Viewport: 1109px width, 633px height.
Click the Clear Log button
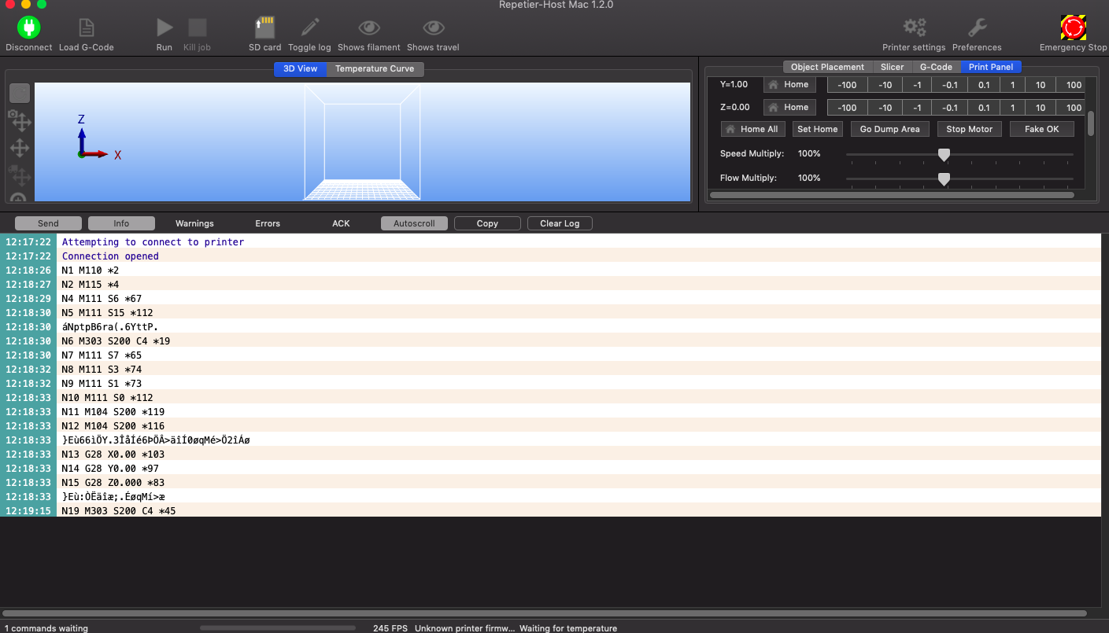(x=560, y=223)
